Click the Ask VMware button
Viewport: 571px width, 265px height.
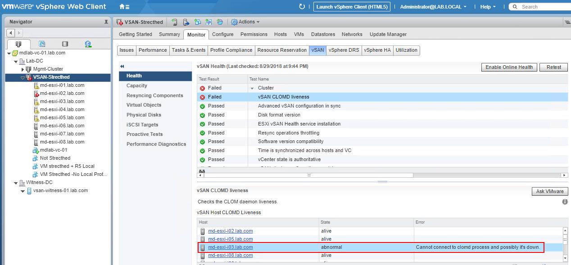click(x=550, y=191)
